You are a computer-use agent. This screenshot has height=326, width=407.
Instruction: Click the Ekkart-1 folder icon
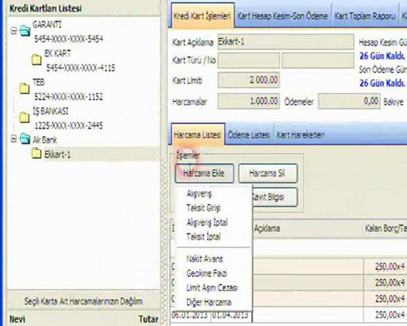(36, 153)
